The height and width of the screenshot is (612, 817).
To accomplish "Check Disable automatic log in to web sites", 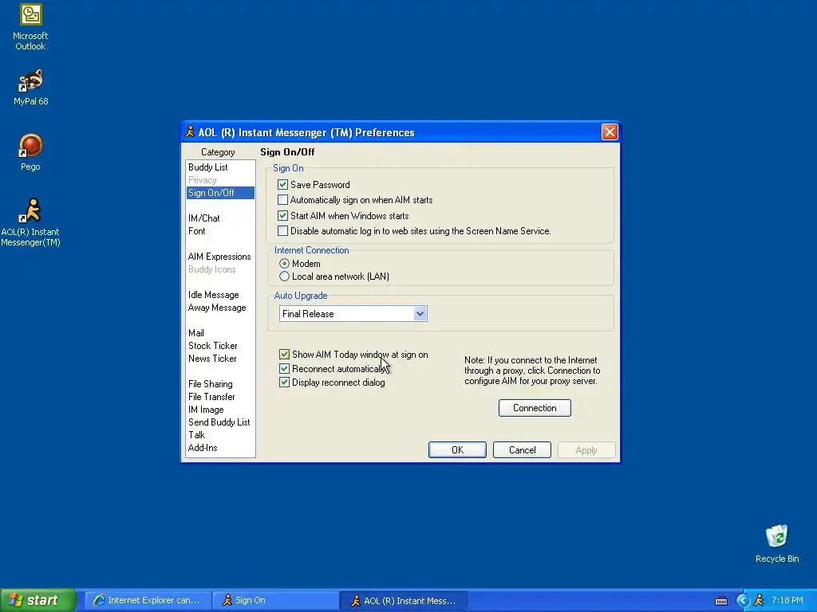I will click(283, 230).
